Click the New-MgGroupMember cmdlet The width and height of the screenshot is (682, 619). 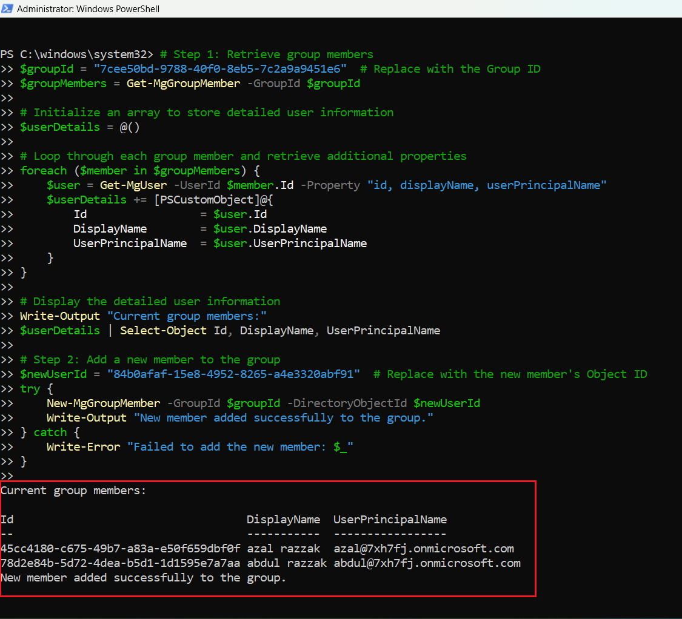103,403
